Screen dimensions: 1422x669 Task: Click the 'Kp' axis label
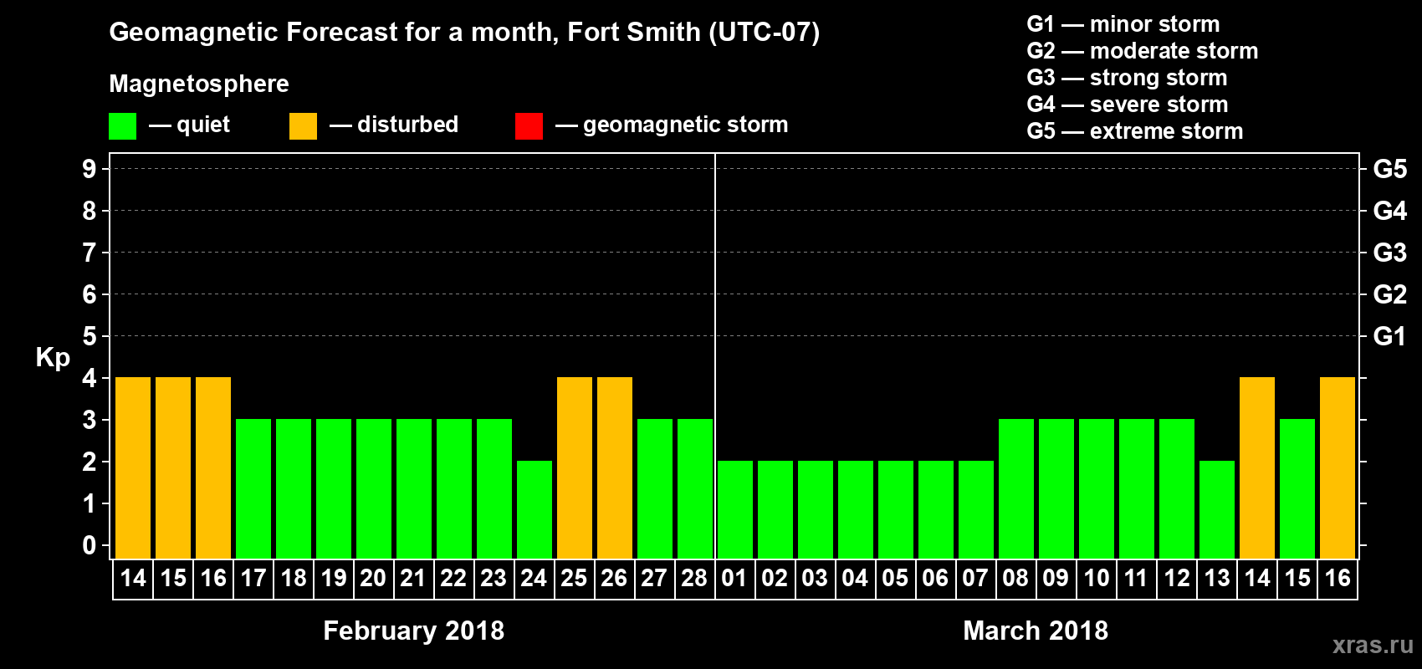coord(53,358)
